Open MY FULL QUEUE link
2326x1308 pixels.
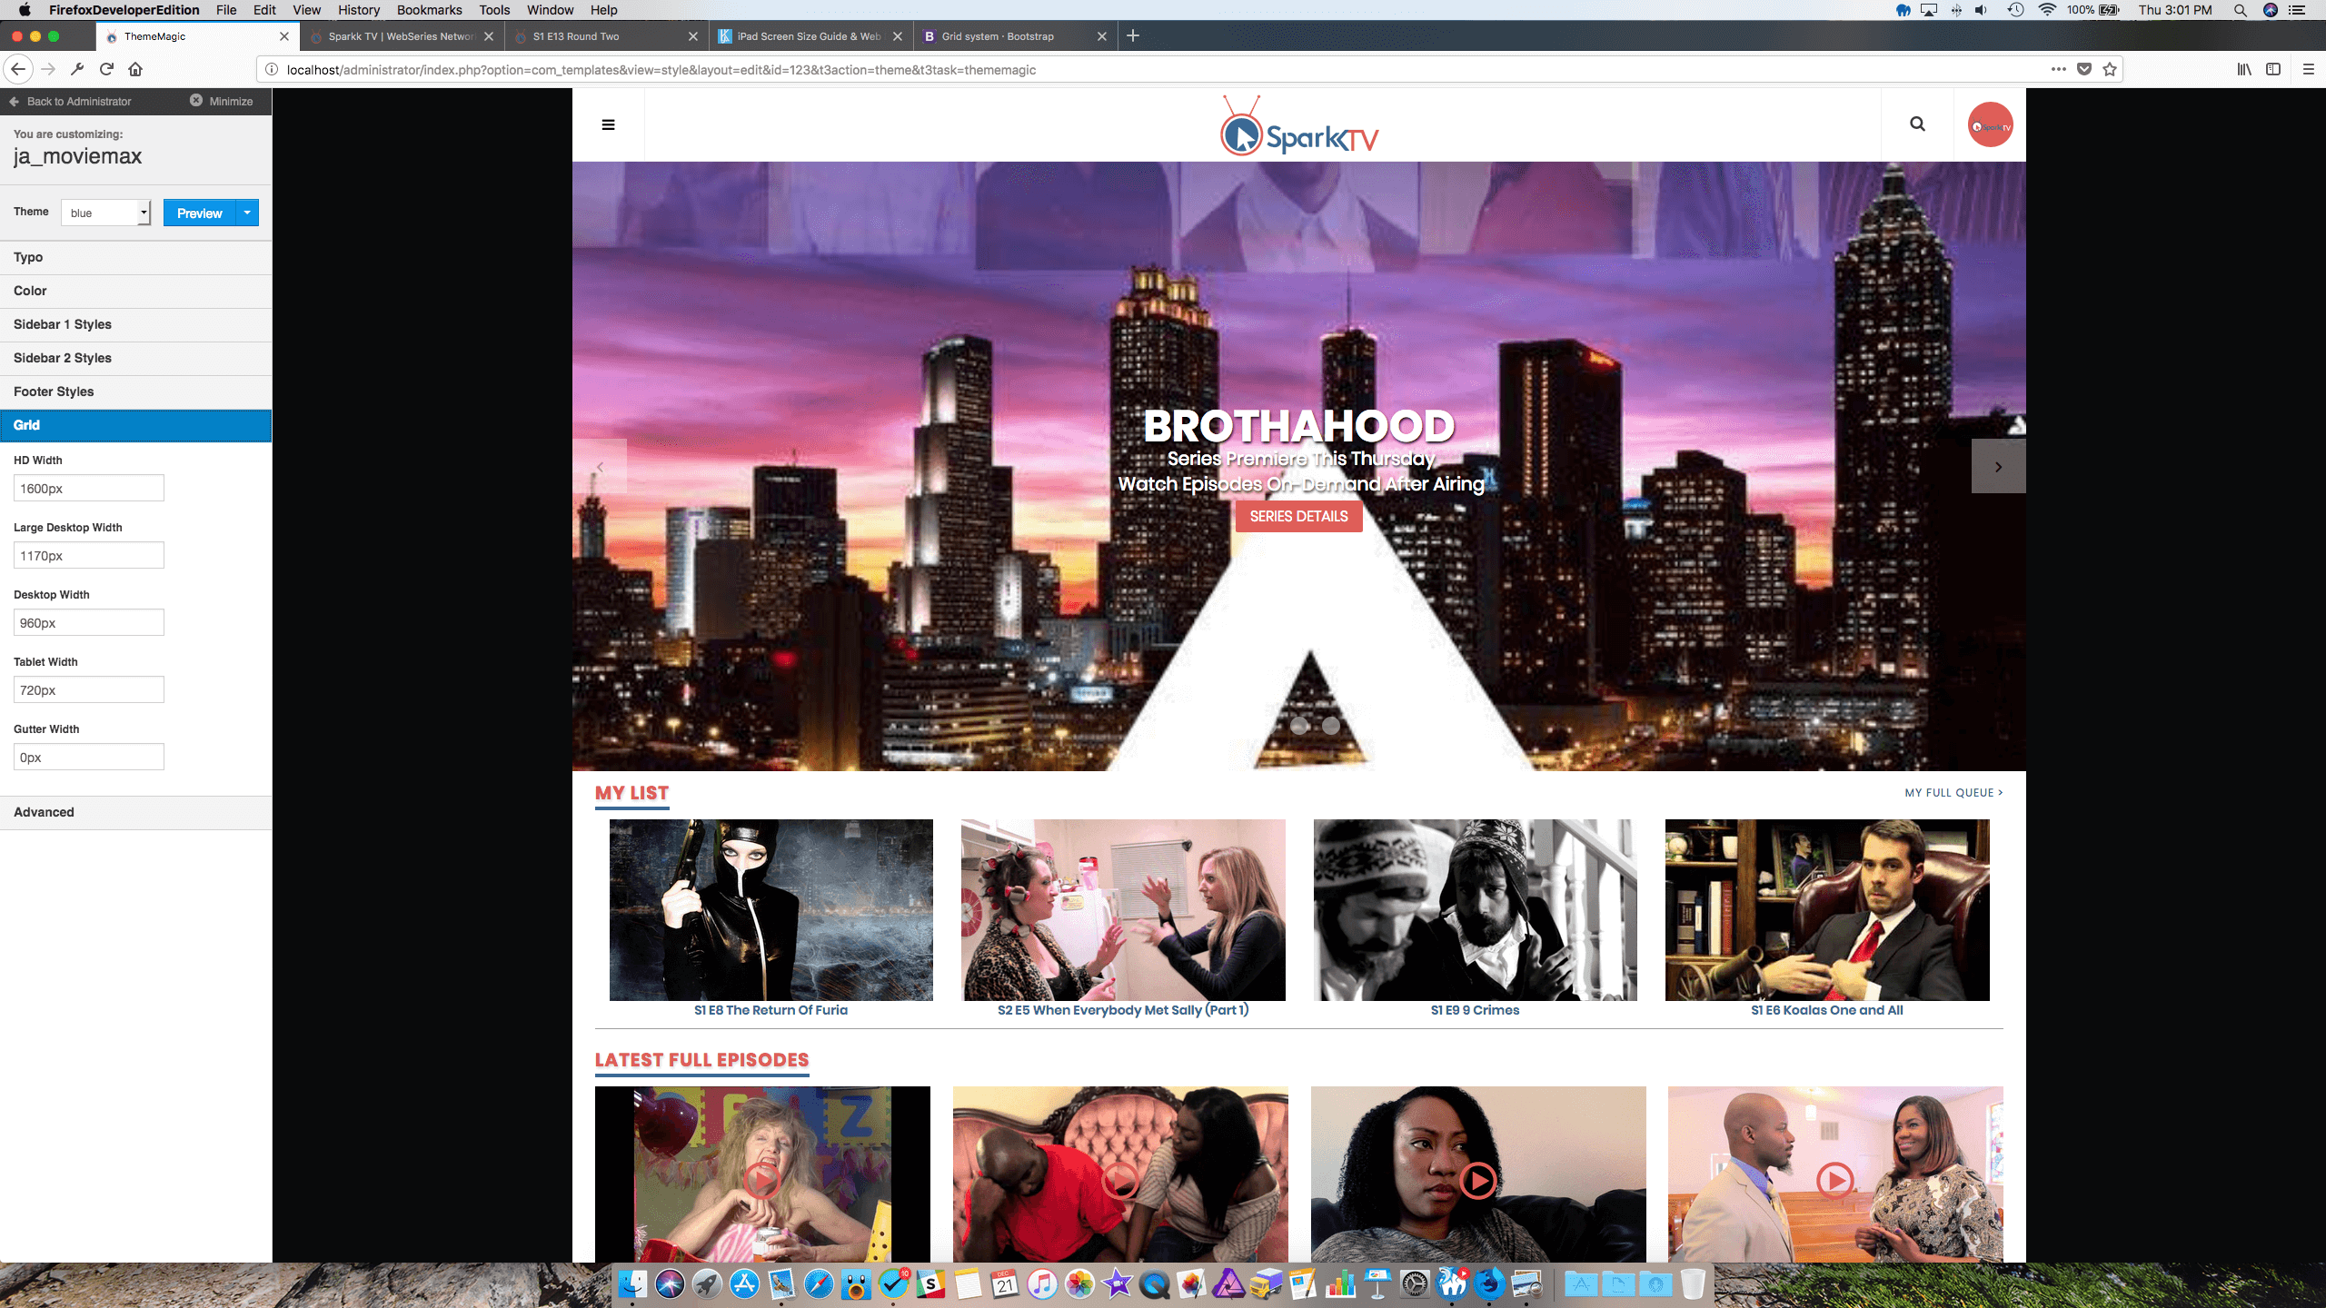(1953, 792)
